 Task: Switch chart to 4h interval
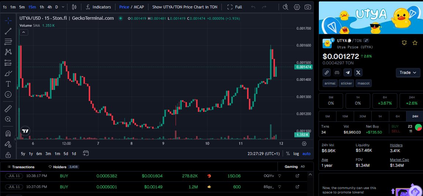49,7
